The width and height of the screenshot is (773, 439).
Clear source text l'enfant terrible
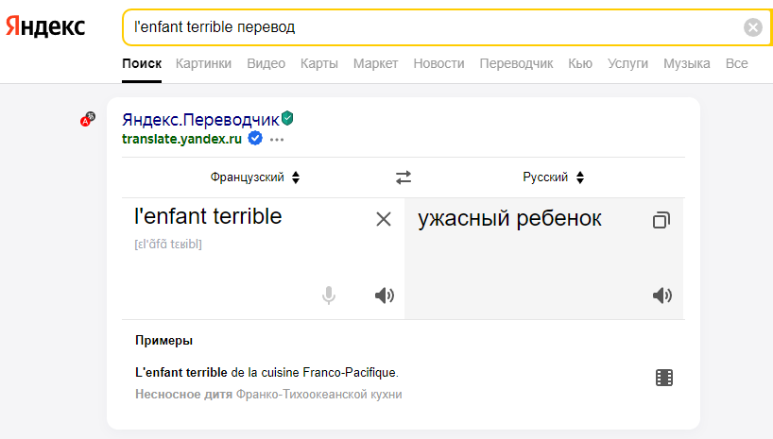384,219
